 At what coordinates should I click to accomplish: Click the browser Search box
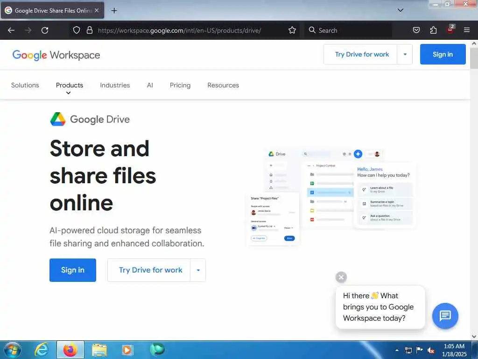click(x=348, y=30)
